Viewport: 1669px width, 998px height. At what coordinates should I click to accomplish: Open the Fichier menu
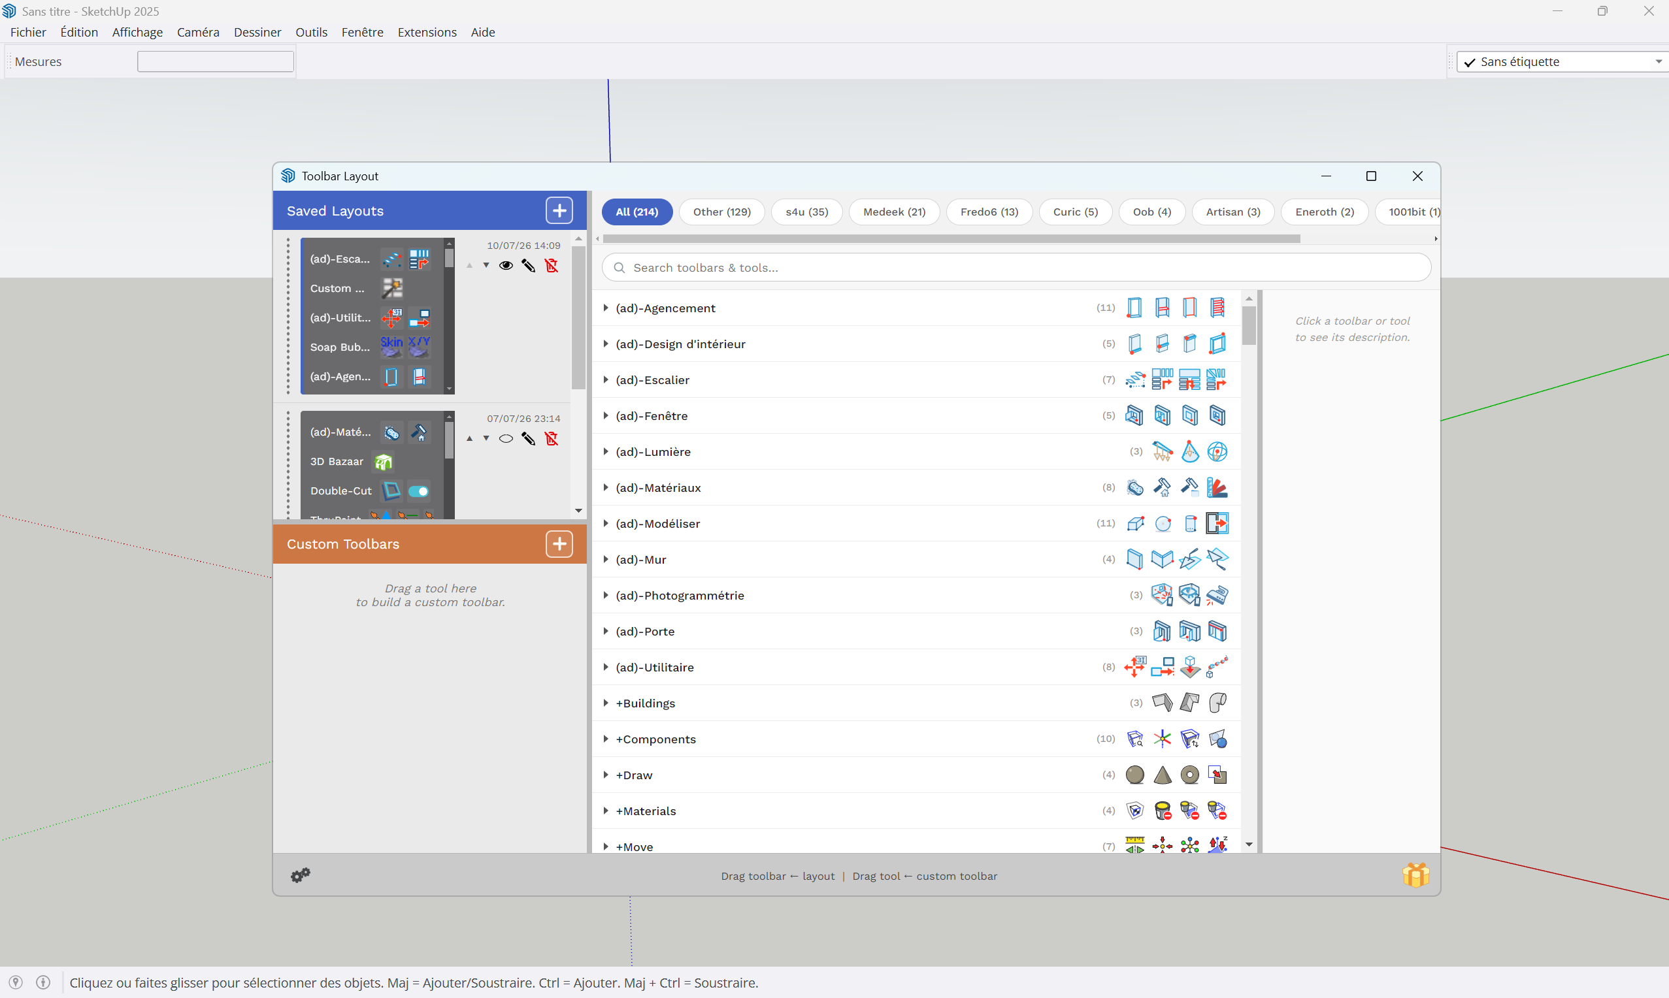(x=28, y=32)
